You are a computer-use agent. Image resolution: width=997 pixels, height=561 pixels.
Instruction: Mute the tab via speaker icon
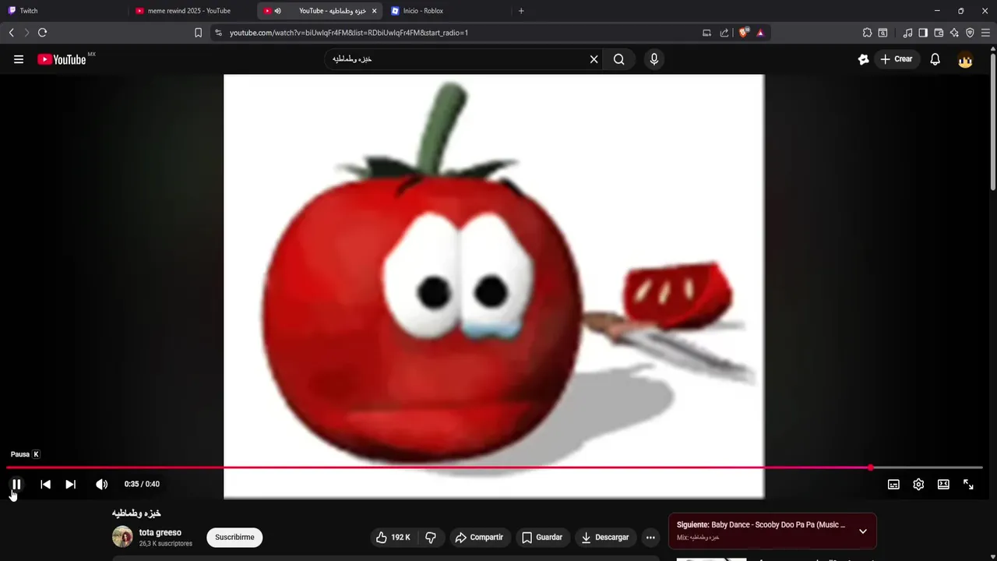point(277,11)
